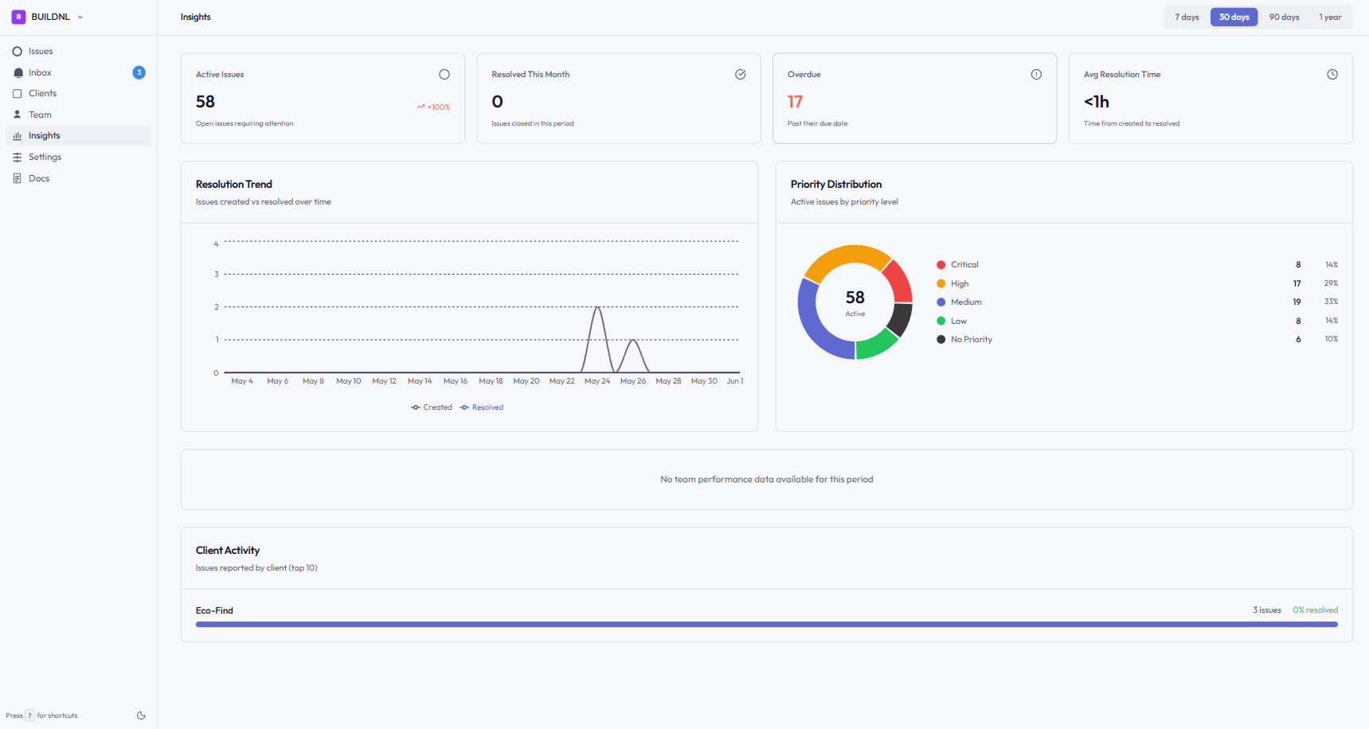Click the alert icon on Overdue card

[1036, 75]
